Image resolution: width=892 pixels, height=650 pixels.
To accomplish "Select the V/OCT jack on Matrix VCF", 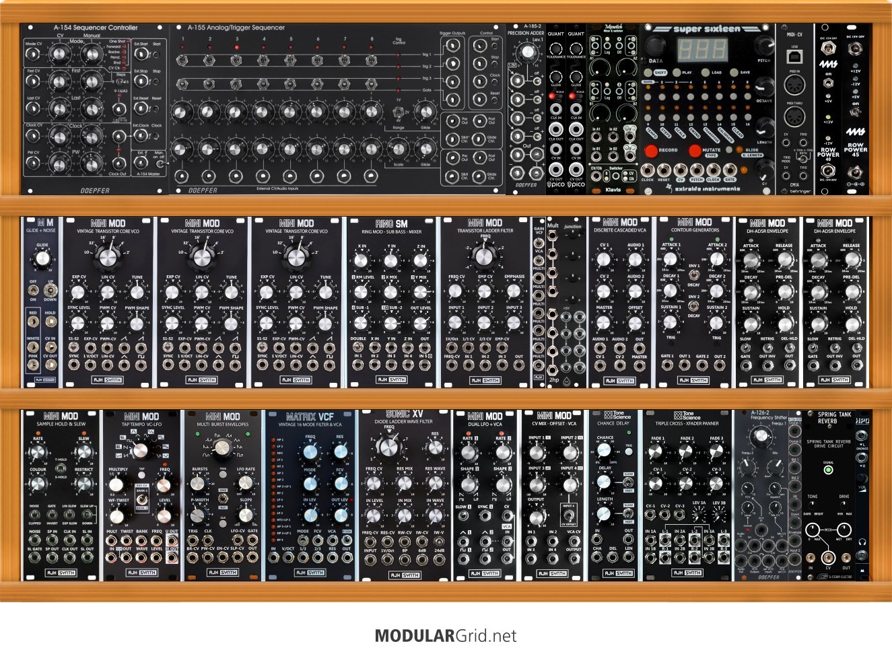I will 288,558.
